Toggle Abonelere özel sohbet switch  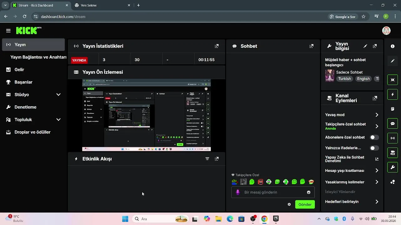pos(374,137)
